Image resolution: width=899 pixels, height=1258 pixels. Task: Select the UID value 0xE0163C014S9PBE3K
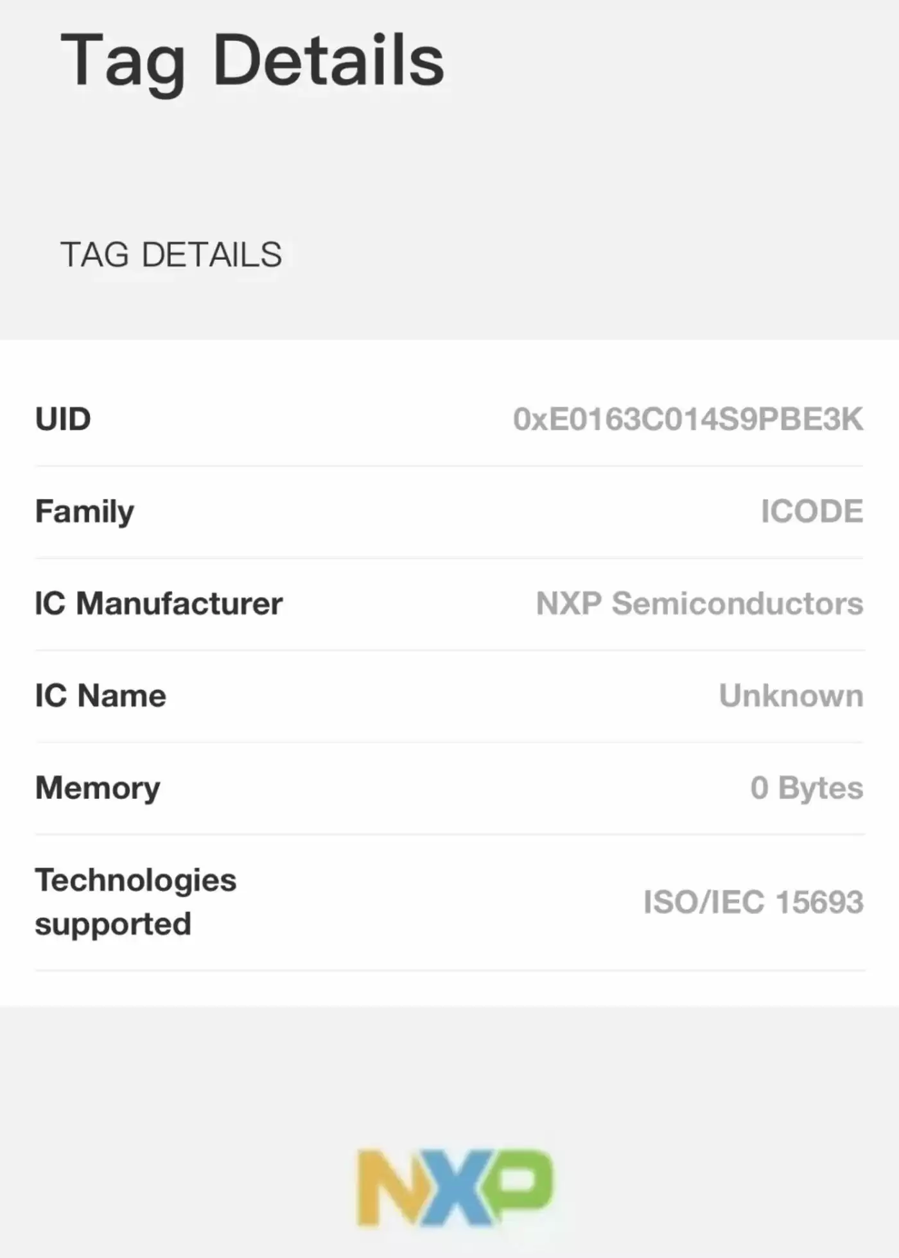688,419
